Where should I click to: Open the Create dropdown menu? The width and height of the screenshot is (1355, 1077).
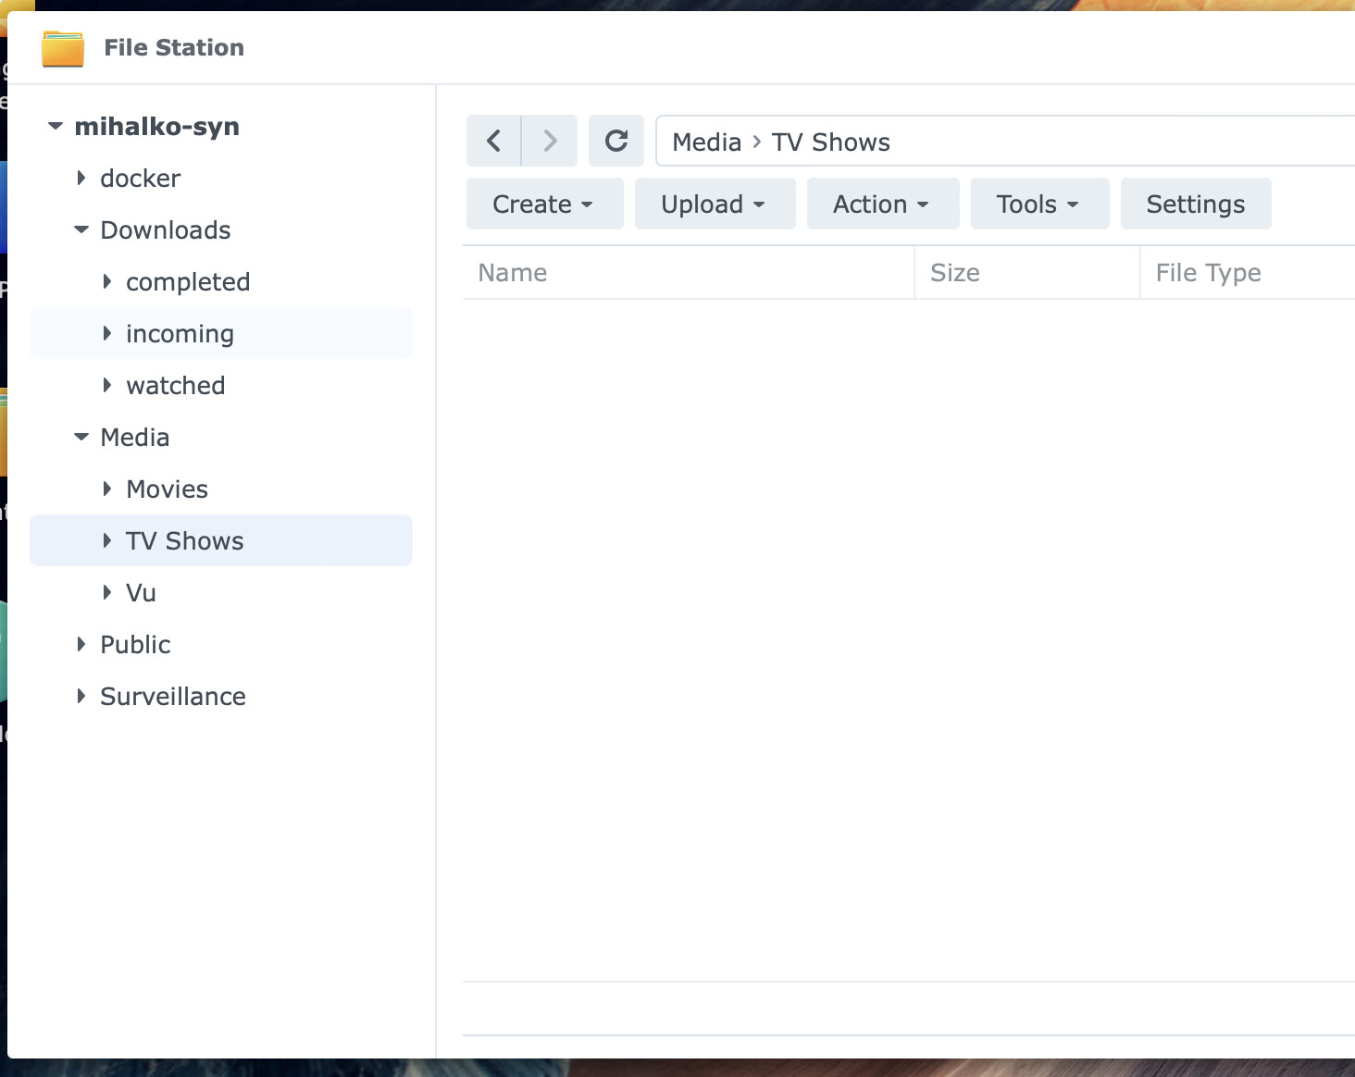point(544,204)
